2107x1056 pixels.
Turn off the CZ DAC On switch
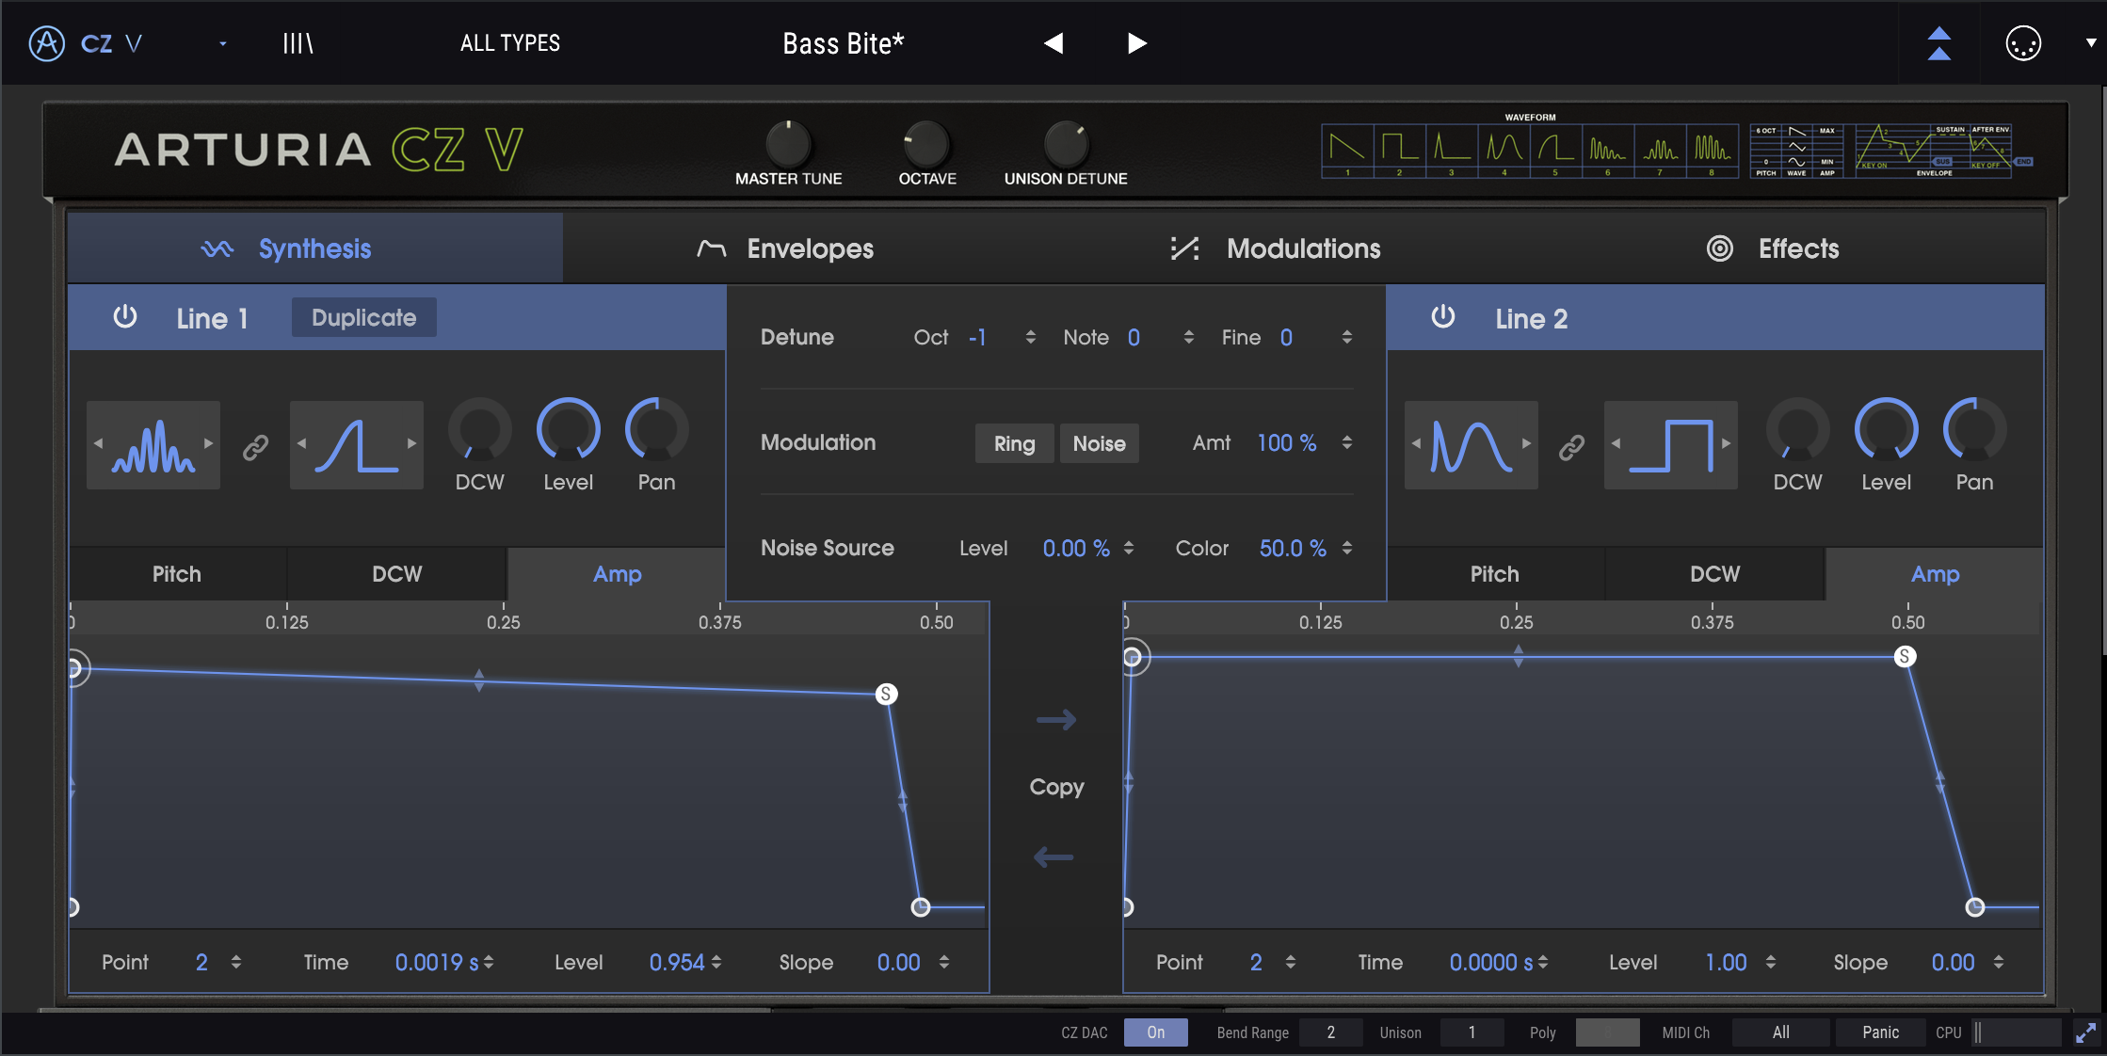pyautogui.click(x=1155, y=1032)
